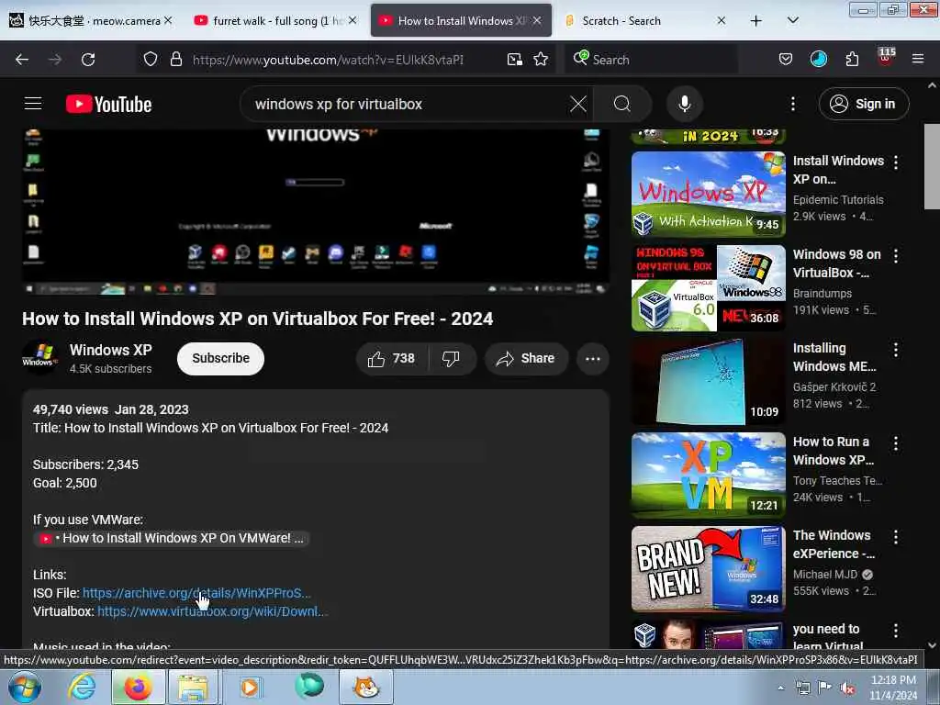940x705 pixels.
Task: Open the Firefox hamburger application menu
Action: point(918,59)
